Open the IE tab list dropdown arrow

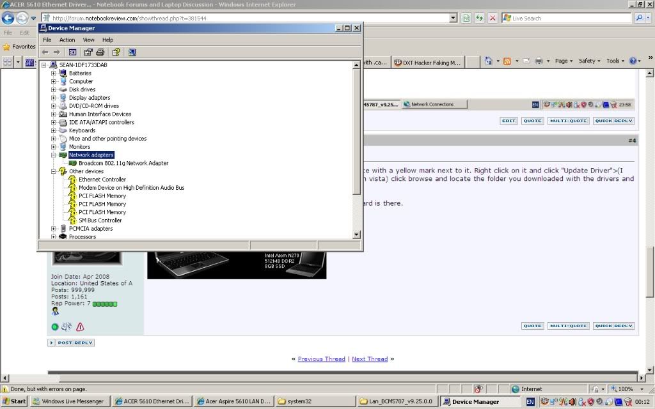tap(18, 63)
